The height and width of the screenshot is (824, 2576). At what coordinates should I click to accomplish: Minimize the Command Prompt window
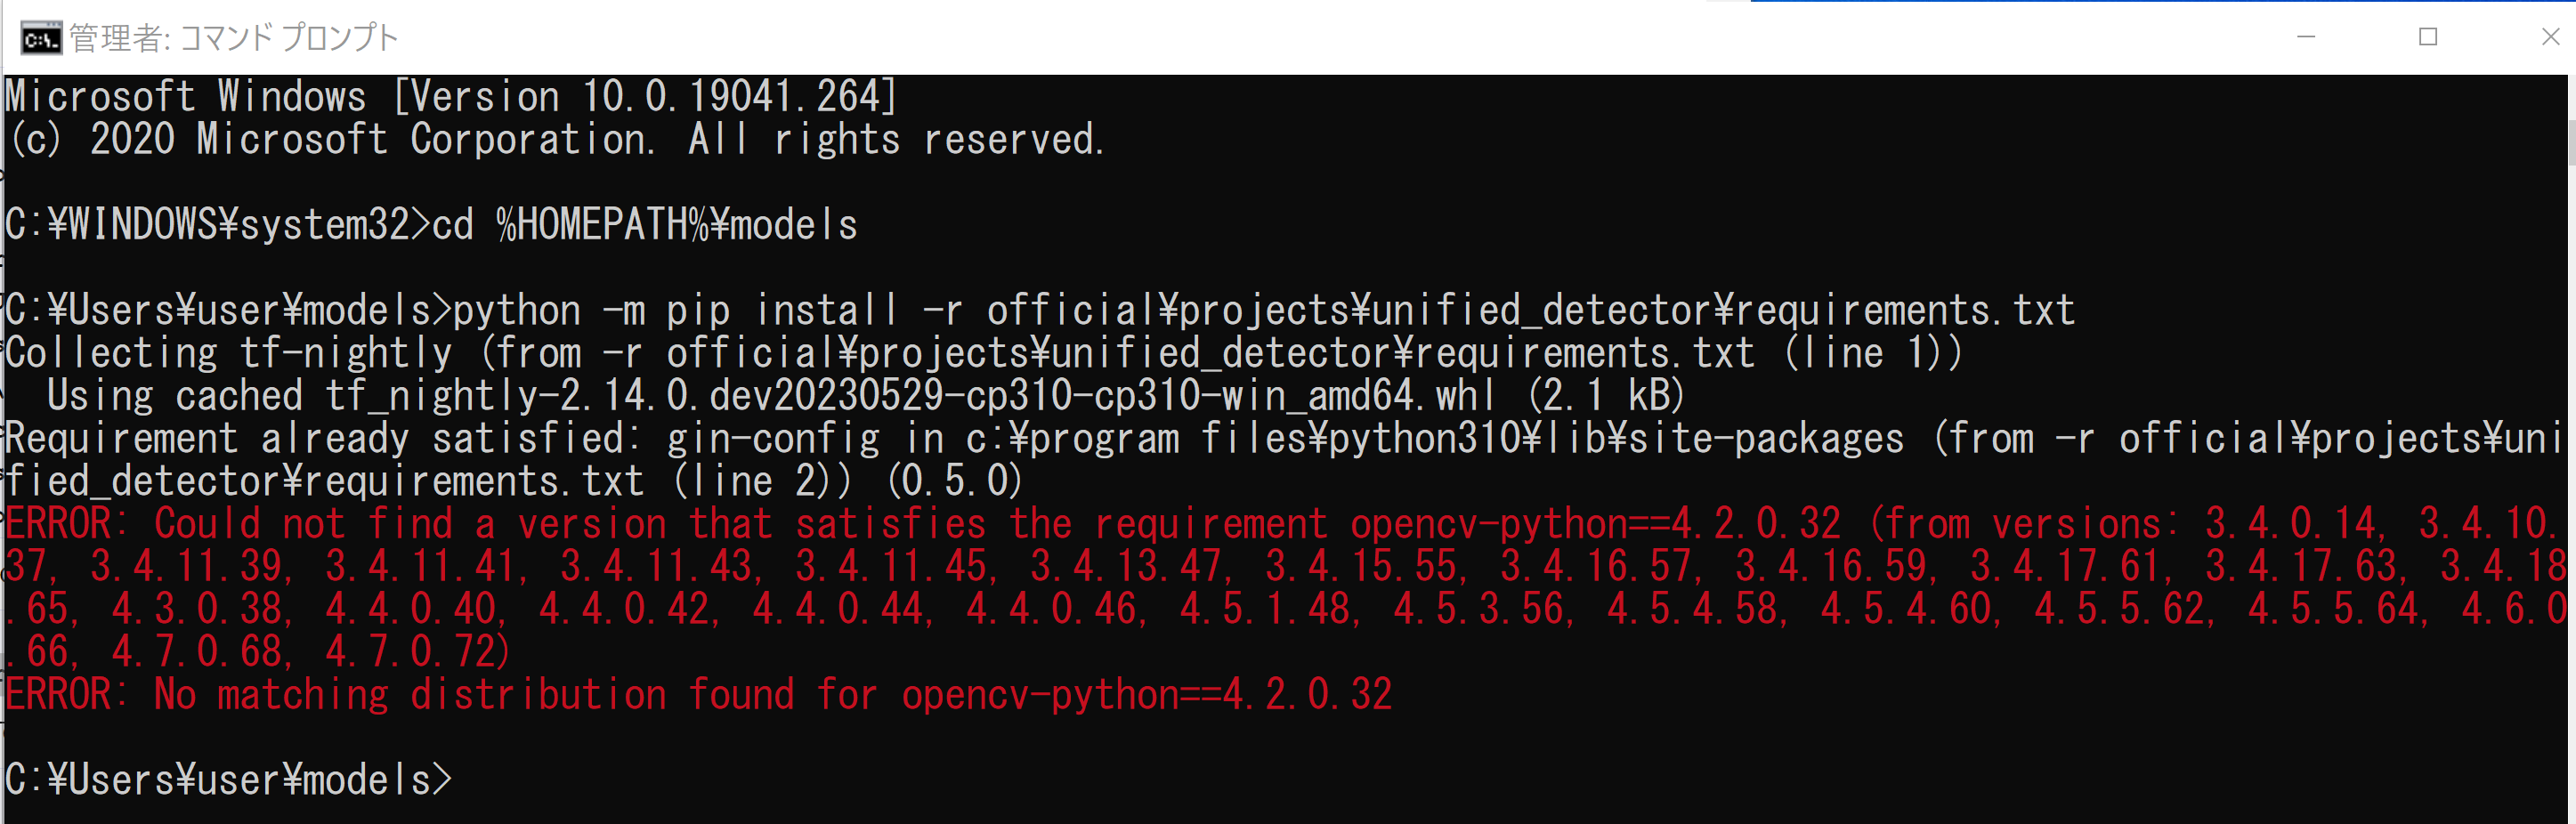(2306, 37)
